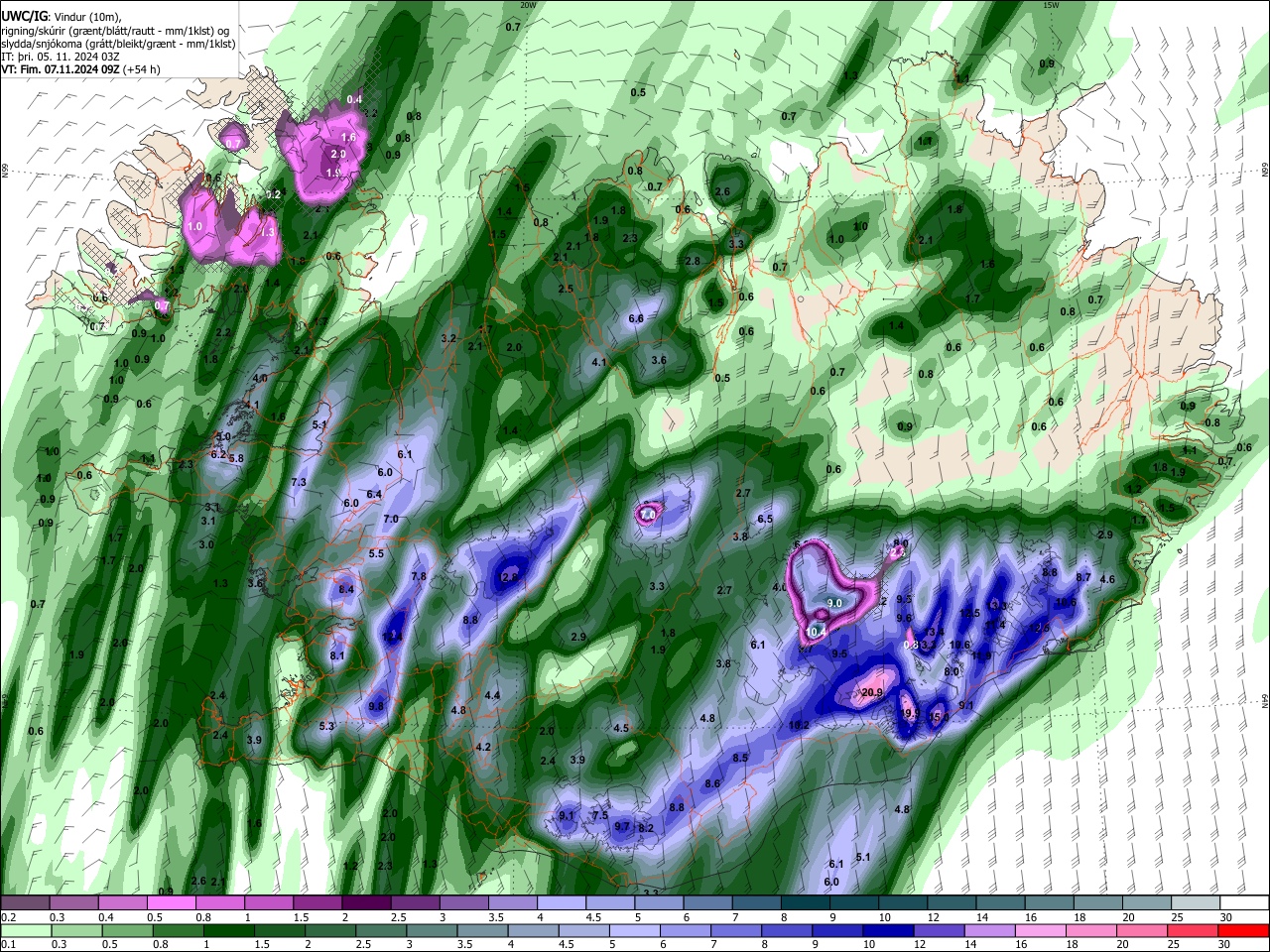This screenshot has width=1270, height=952.
Task: Click the 15W longitude label
Action: 1051,5
